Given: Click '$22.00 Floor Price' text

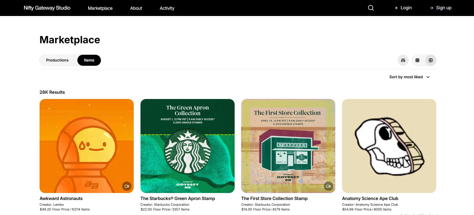Looking at the screenshot, I should coord(155,209).
